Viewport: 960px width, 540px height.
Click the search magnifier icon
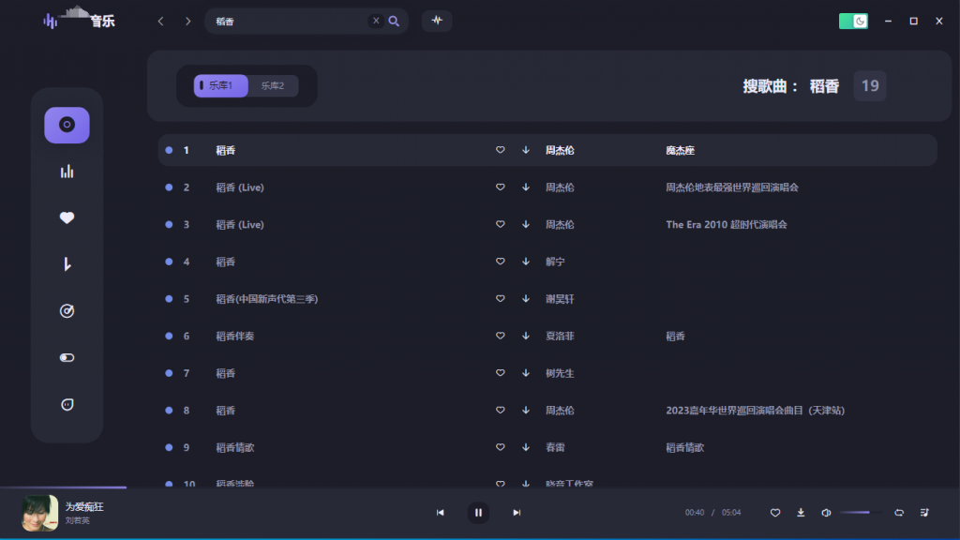394,20
